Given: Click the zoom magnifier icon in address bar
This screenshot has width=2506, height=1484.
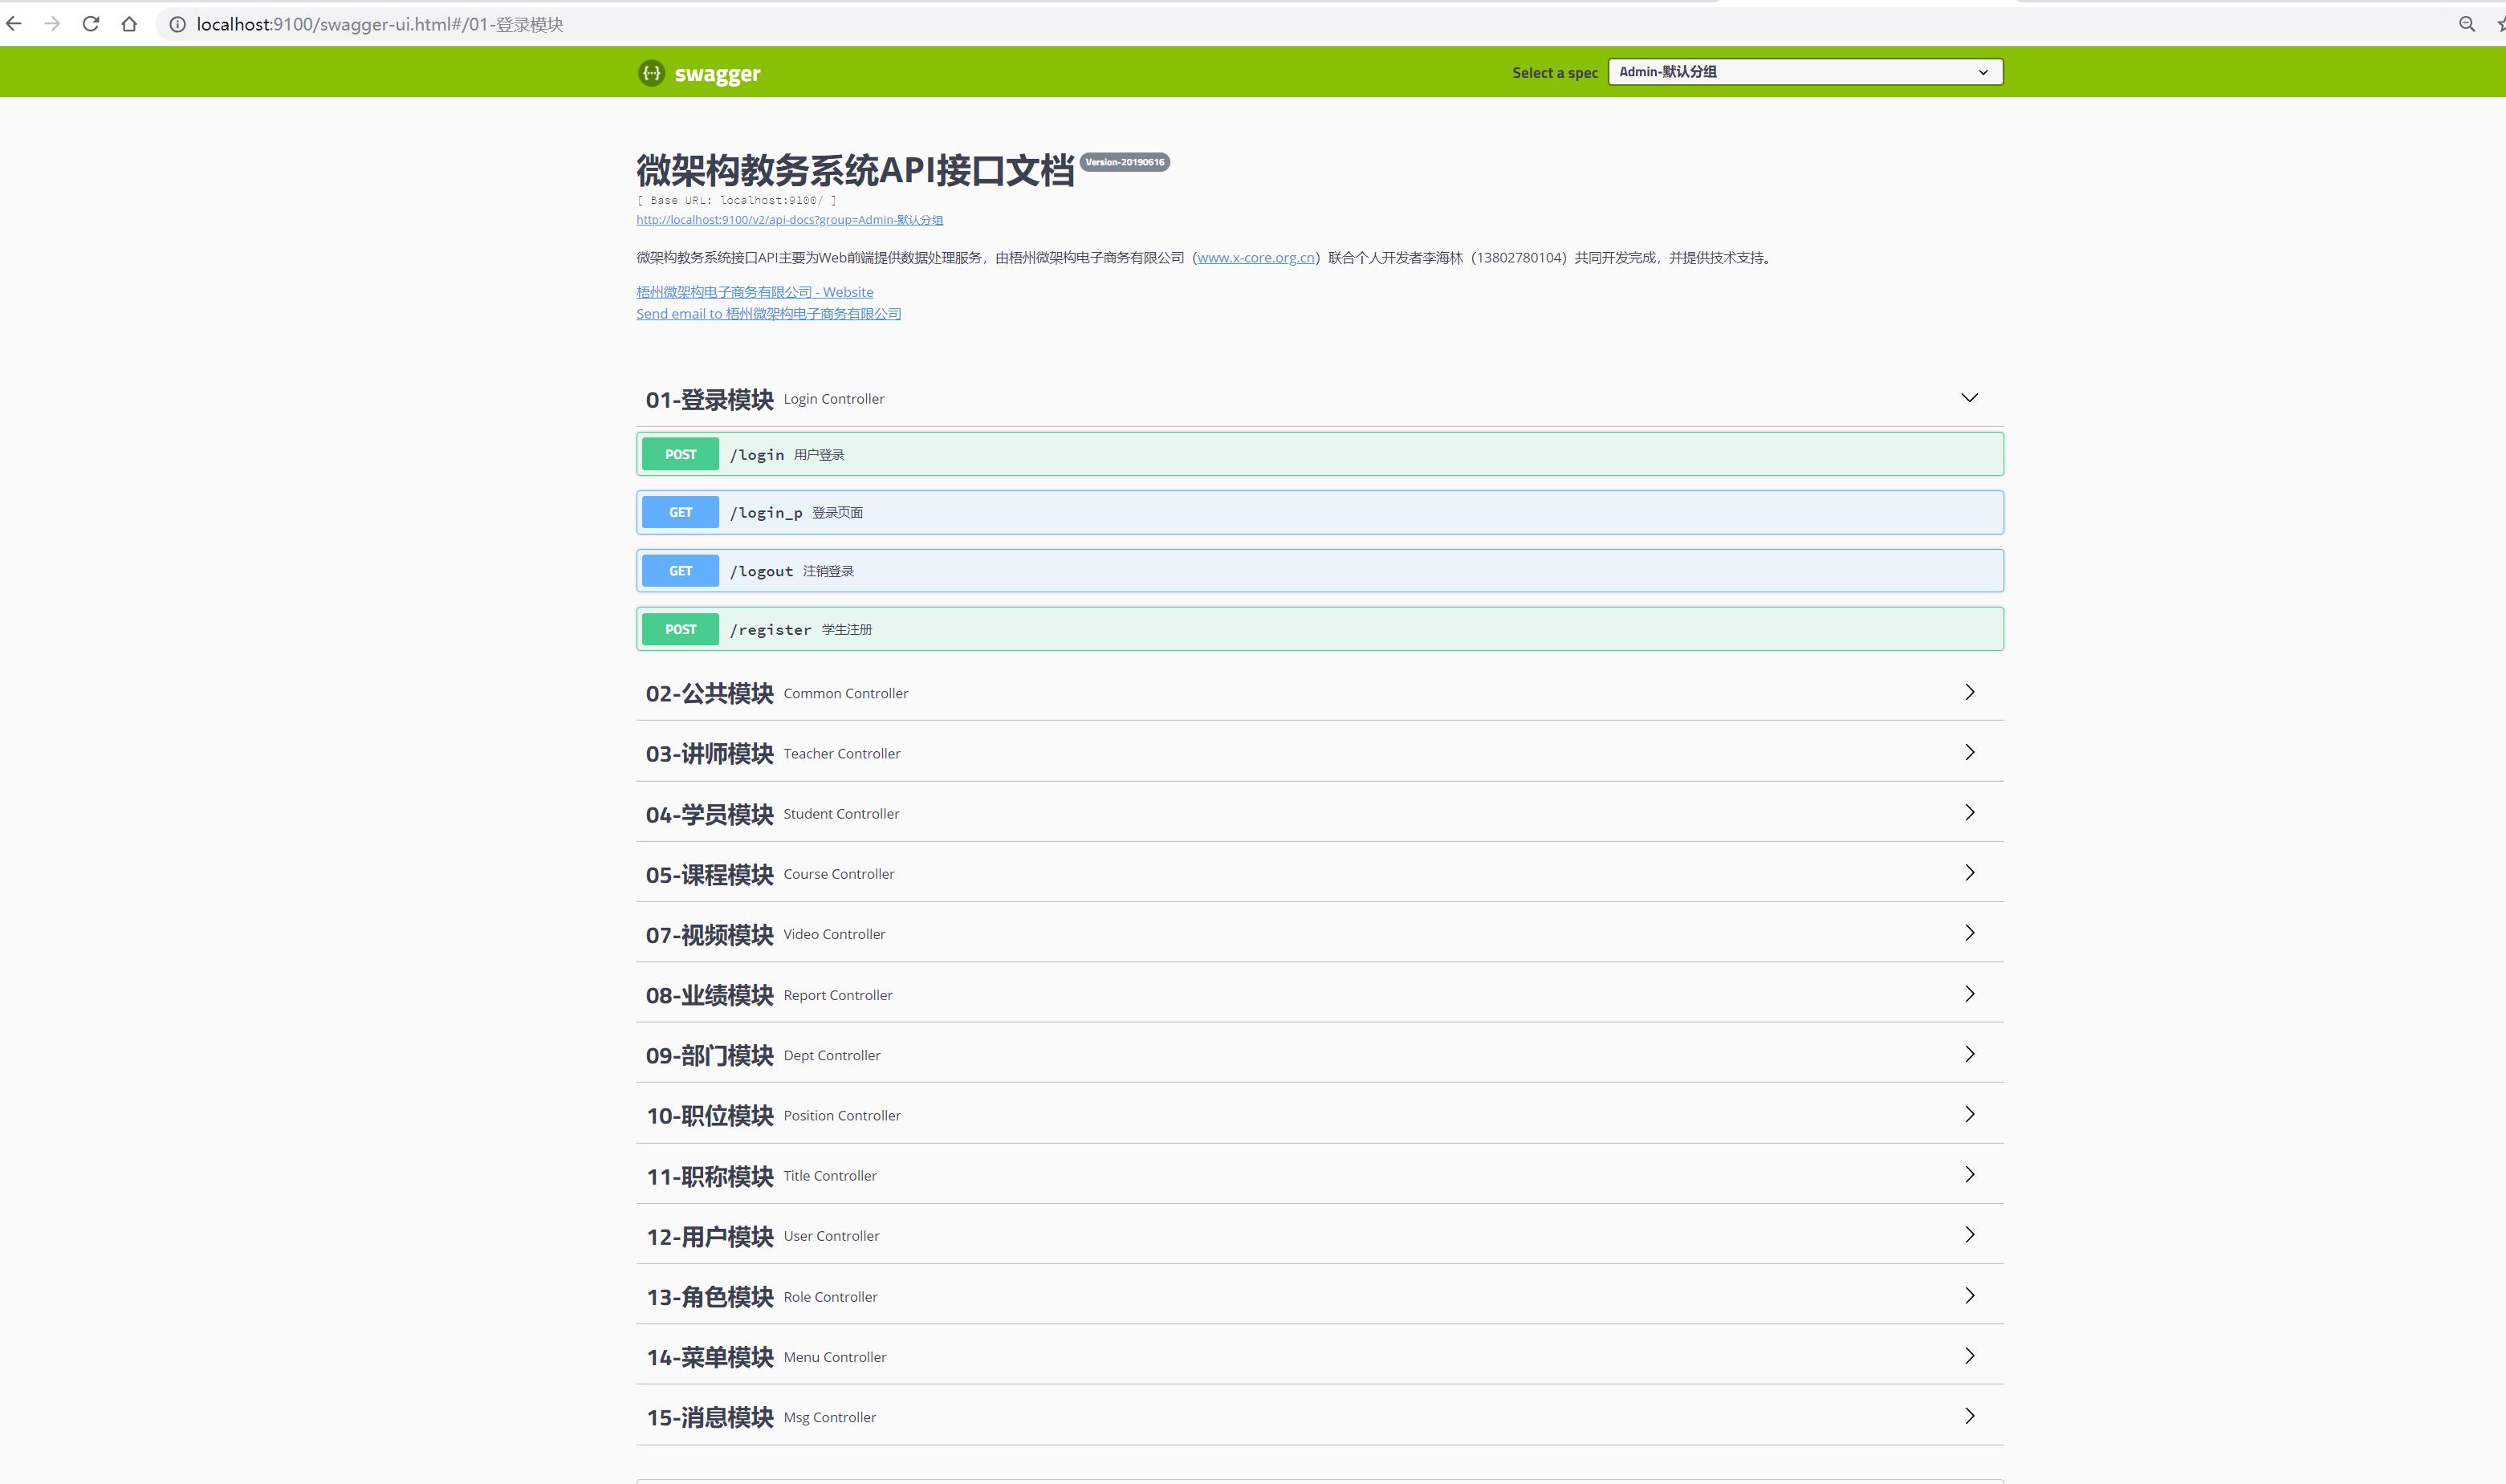Looking at the screenshot, I should point(2467,24).
